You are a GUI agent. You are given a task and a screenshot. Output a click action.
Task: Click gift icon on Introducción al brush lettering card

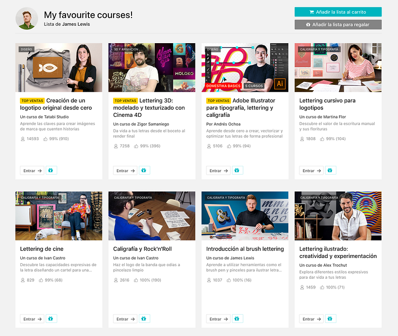click(x=237, y=319)
